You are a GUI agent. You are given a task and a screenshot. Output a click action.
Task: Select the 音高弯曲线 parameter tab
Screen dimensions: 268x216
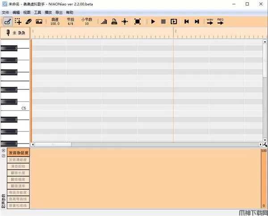point(18,199)
